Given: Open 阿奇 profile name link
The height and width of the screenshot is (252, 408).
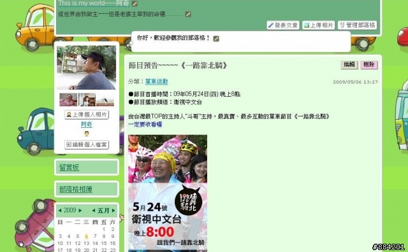Looking at the screenshot, I should (87, 125).
